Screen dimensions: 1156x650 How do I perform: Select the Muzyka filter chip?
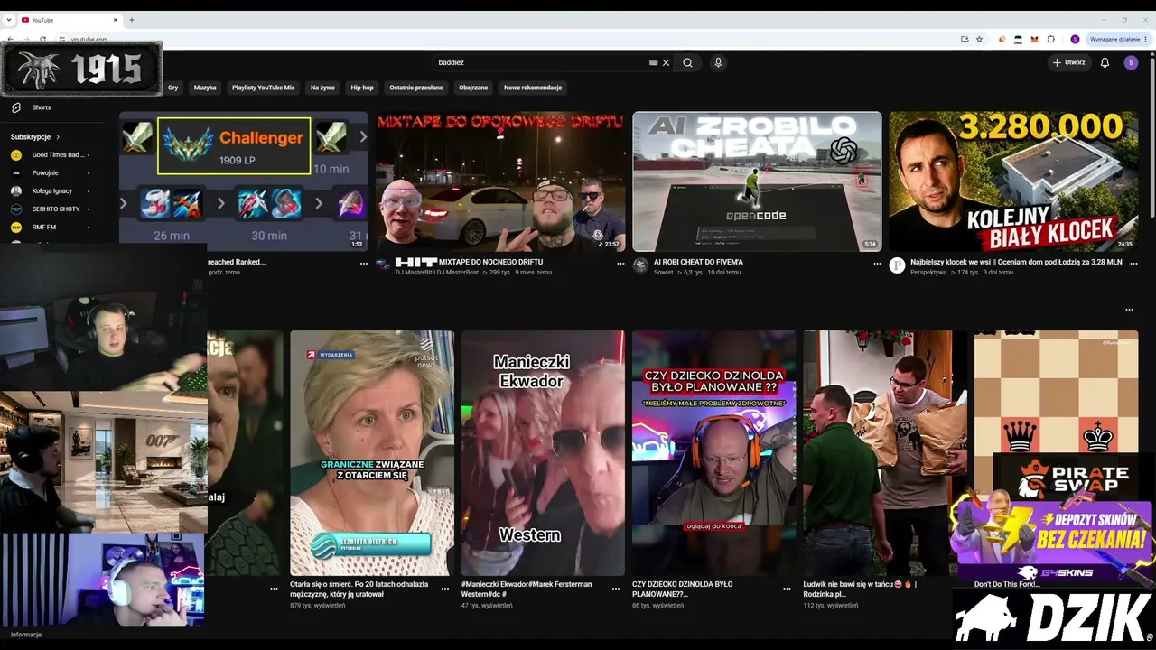(205, 88)
